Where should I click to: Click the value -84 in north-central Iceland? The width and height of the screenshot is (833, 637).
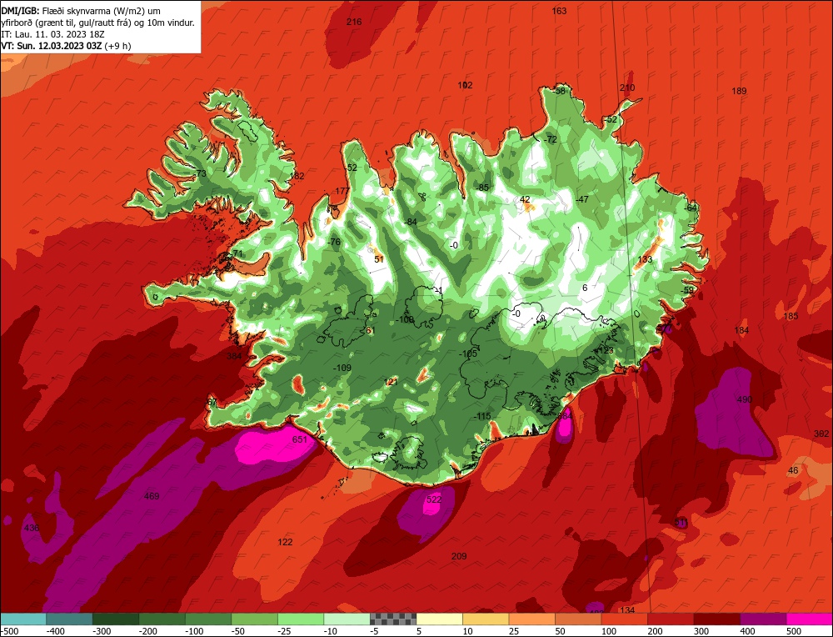[x=411, y=222]
